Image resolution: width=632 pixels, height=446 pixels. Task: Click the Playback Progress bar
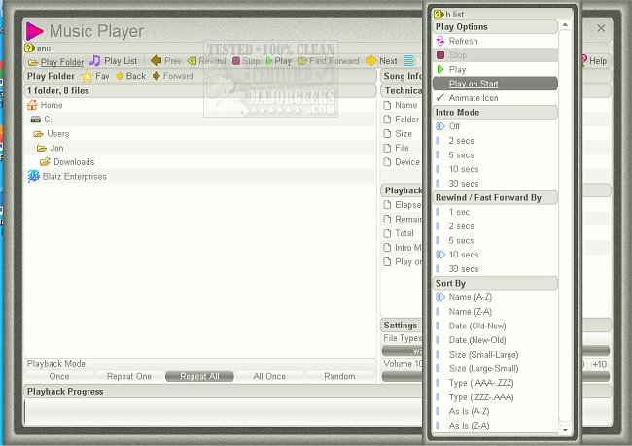pyautogui.click(x=223, y=411)
